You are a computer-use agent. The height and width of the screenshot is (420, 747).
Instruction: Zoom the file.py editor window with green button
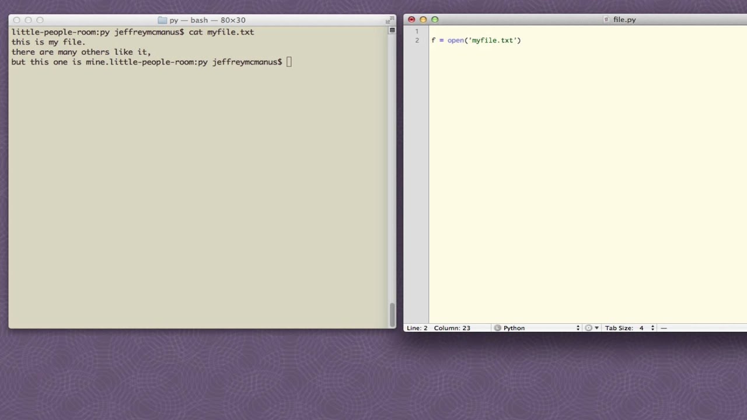pos(435,19)
